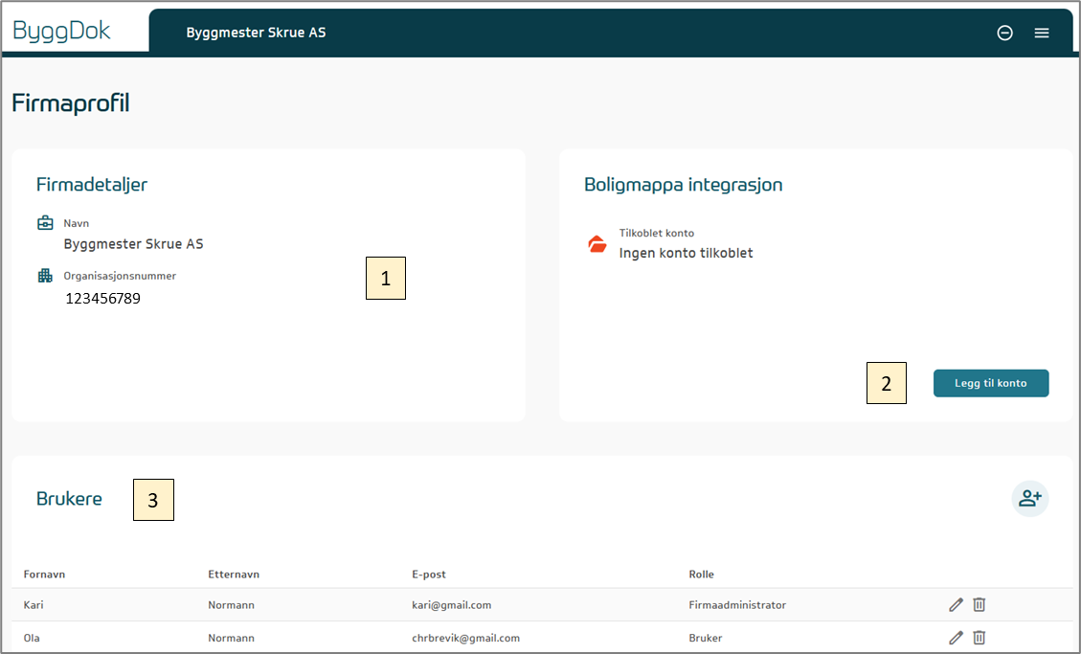Click the organization number 123456789
The height and width of the screenshot is (654, 1081).
[x=102, y=299]
